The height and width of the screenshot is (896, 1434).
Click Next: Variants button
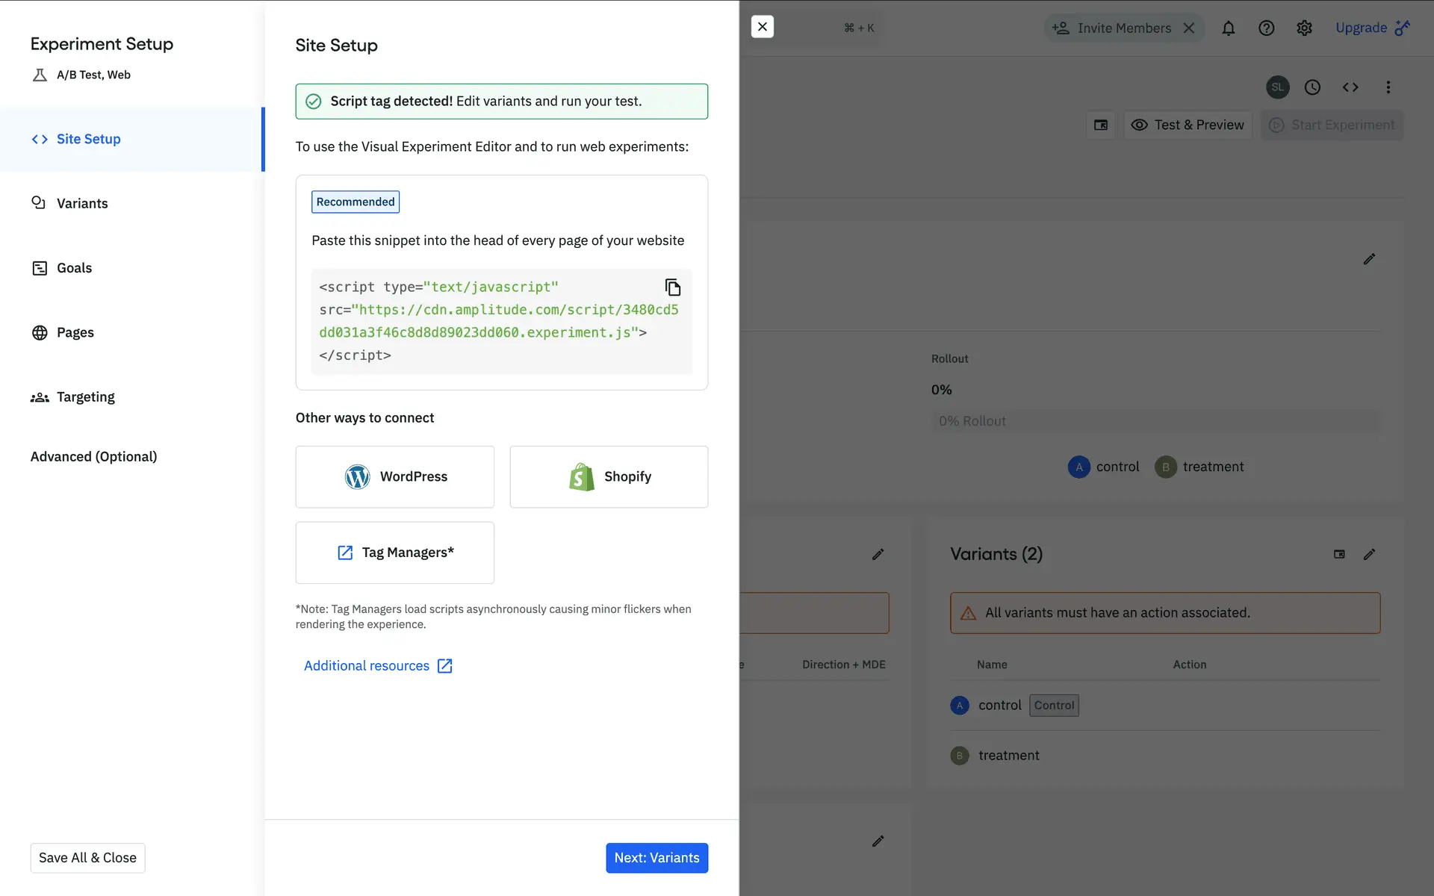[x=657, y=858]
